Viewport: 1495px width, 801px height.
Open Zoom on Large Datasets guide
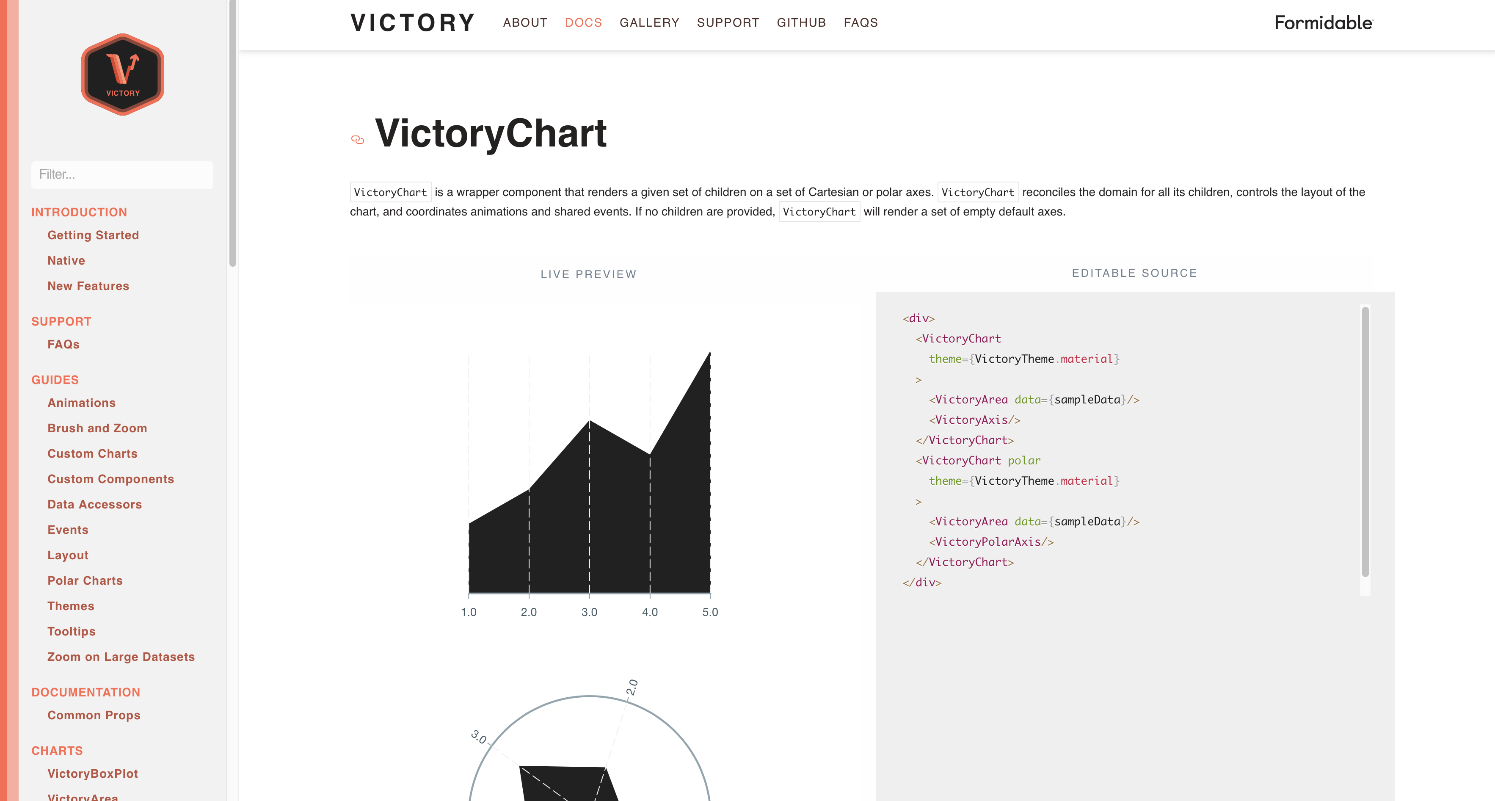121,657
